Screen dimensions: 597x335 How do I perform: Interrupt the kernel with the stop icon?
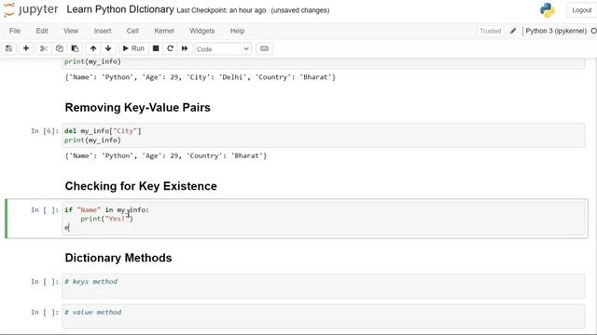[x=156, y=48]
